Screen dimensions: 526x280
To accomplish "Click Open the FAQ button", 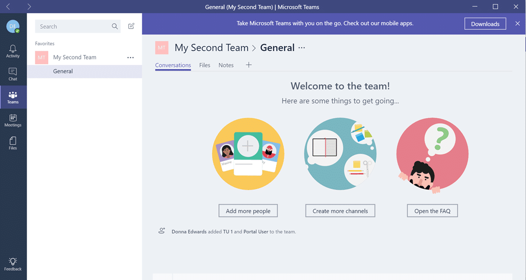I will tap(433, 211).
